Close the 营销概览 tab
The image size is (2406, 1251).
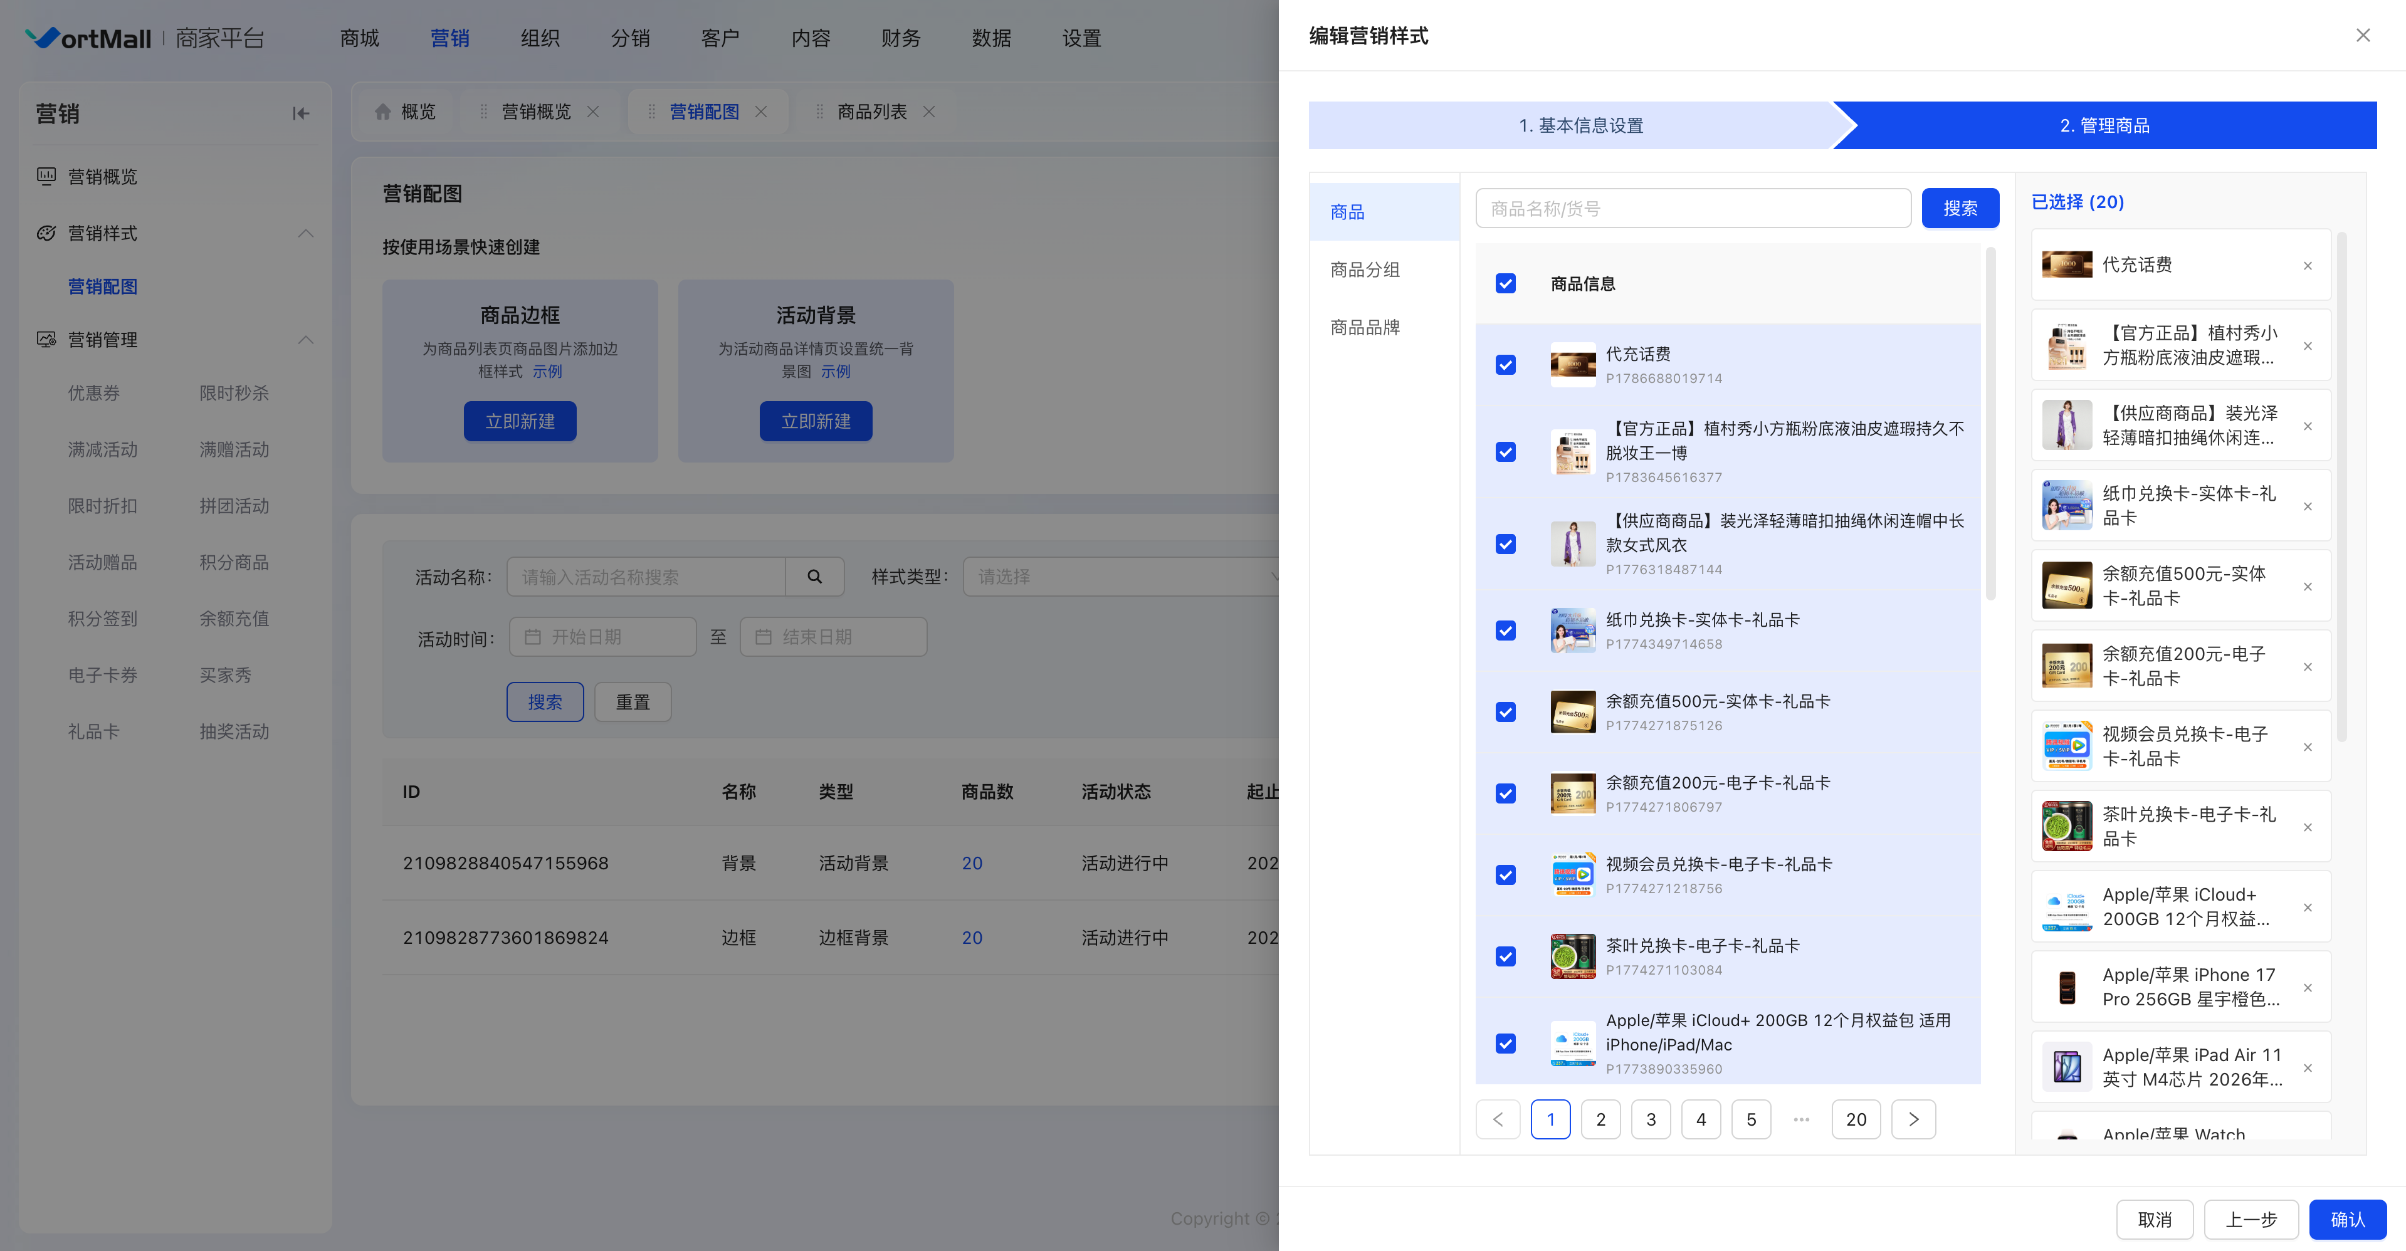tap(593, 112)
